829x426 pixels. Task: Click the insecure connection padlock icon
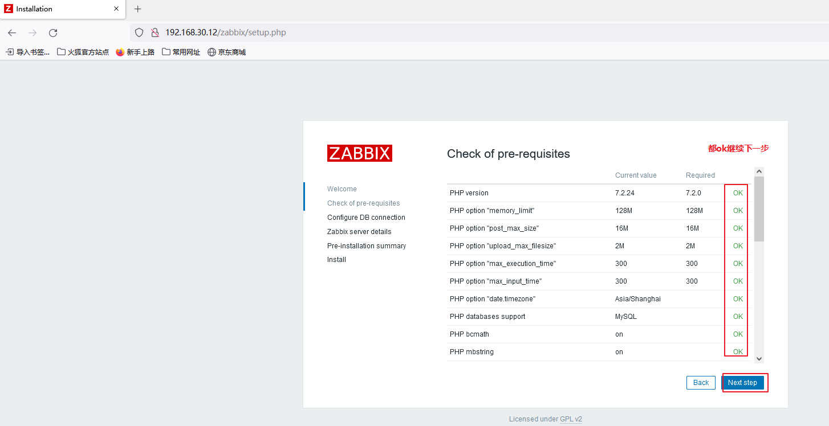[x=154, y=32]
